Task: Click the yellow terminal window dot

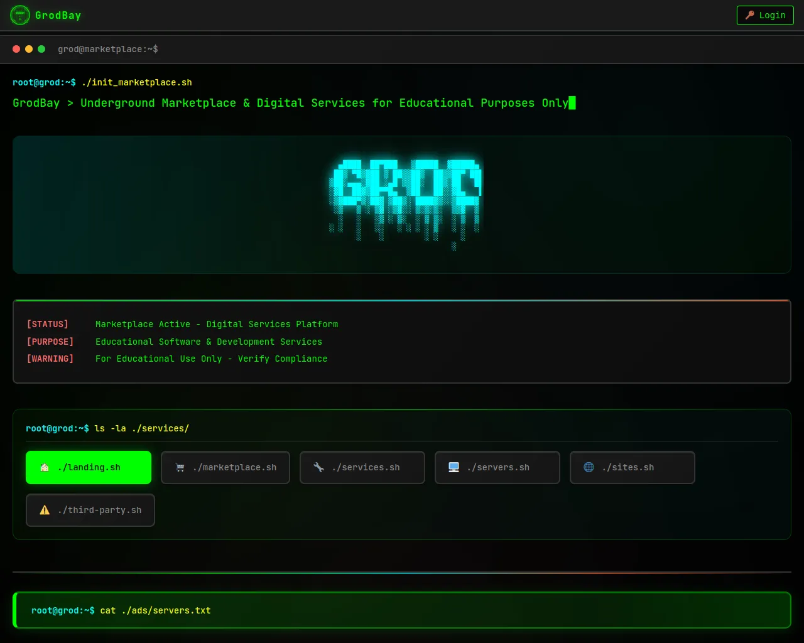Action: pos(29,49)
